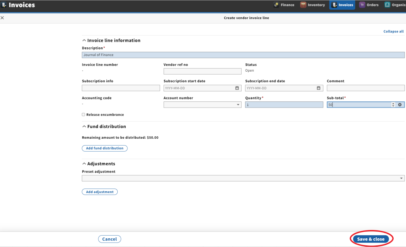Close the create invoice line form
Image resolution: width=406 pixels, height=247 pixels.
click(2, 18)
